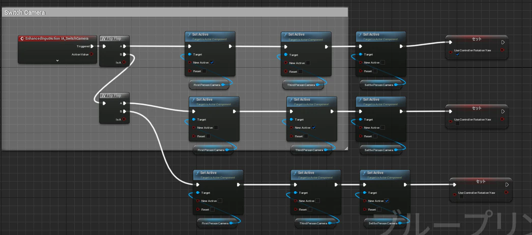Click Reset input pin on bottom-row first Set Active

[x=198, y=209]
